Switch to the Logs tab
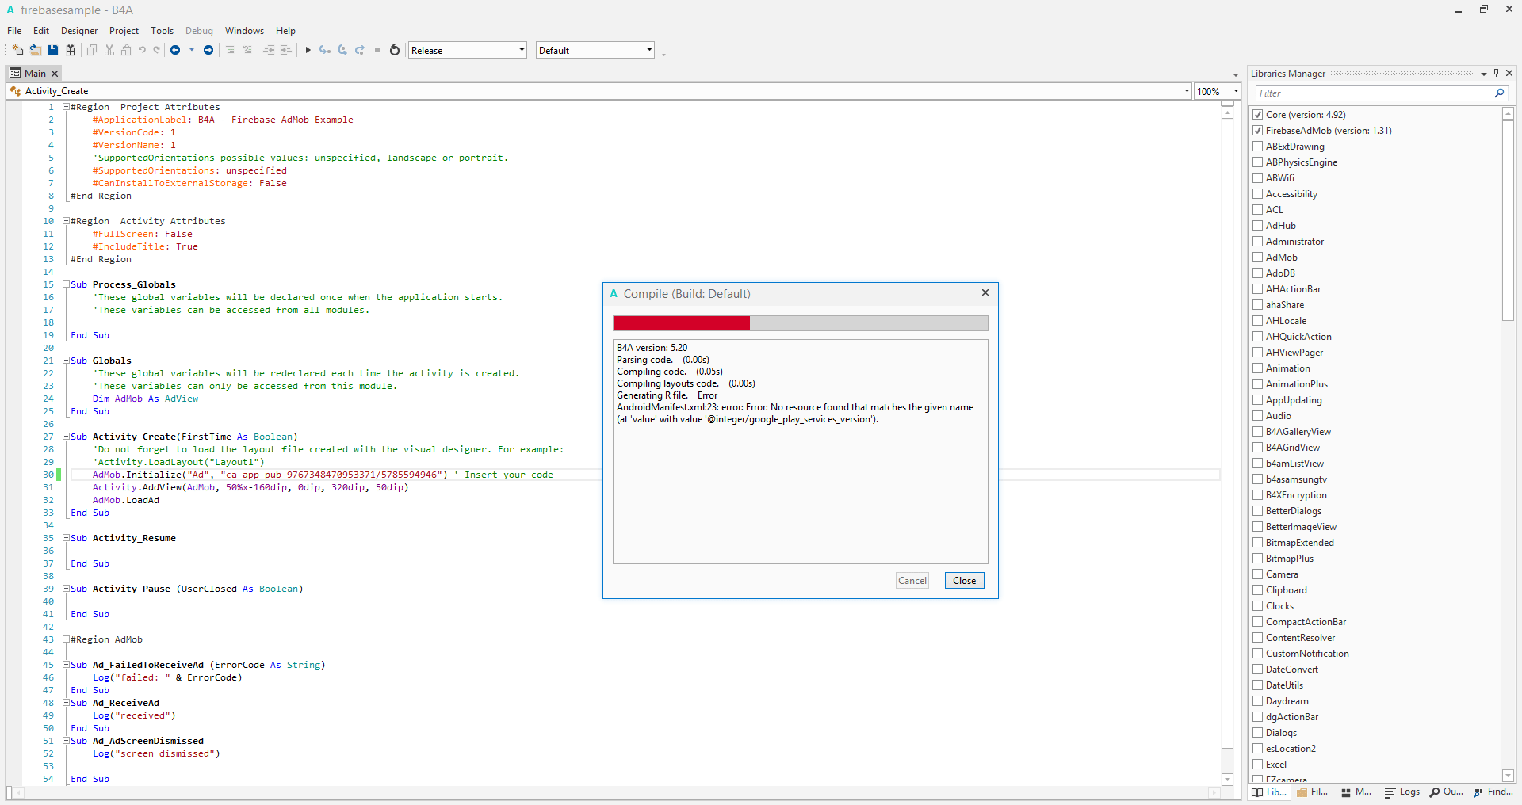 click(1402, 792)
